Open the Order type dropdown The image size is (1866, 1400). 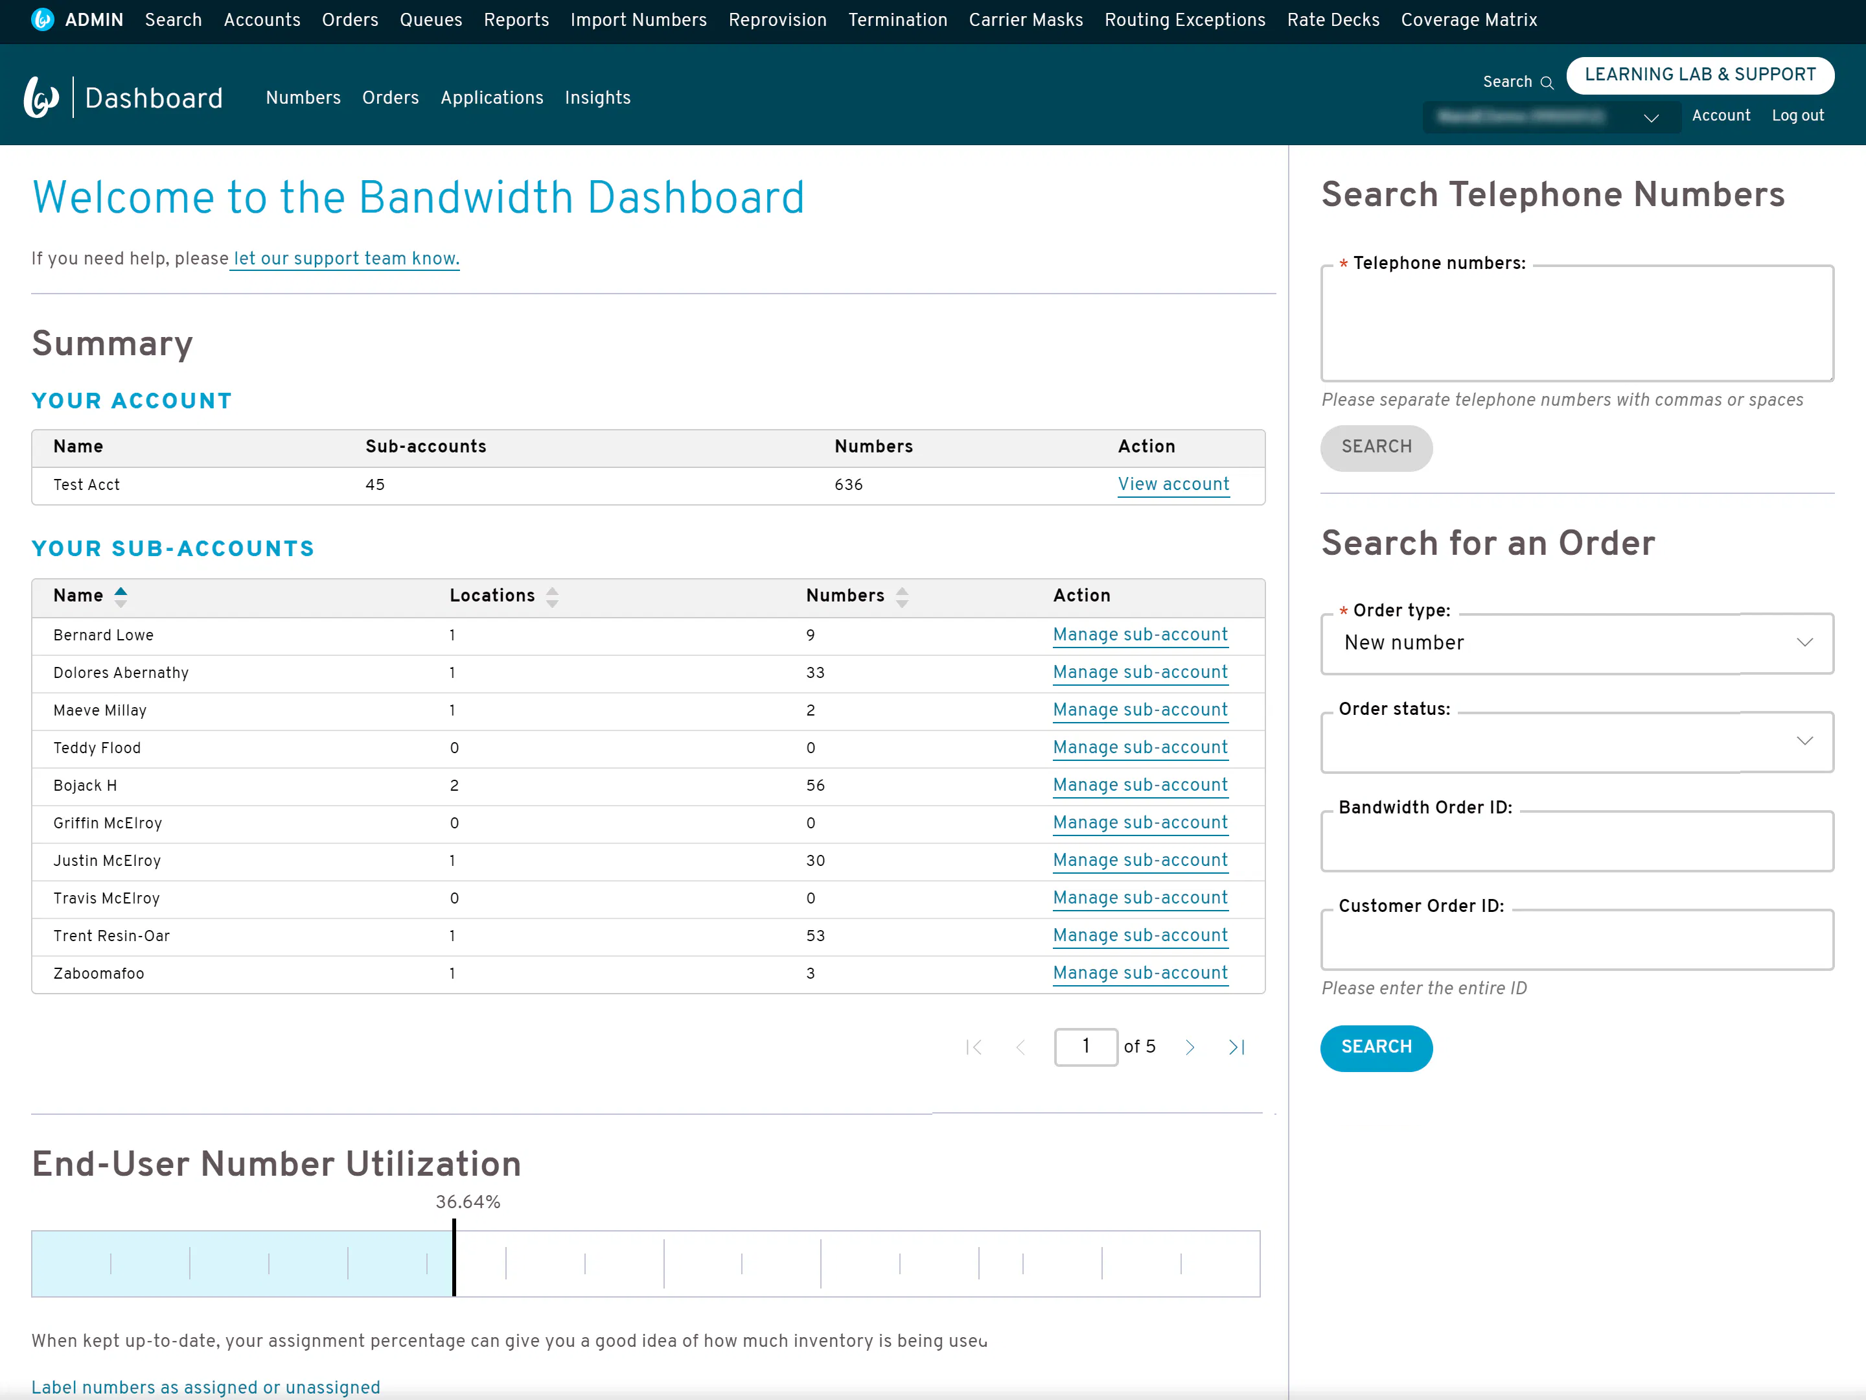tap(1576, 643)
